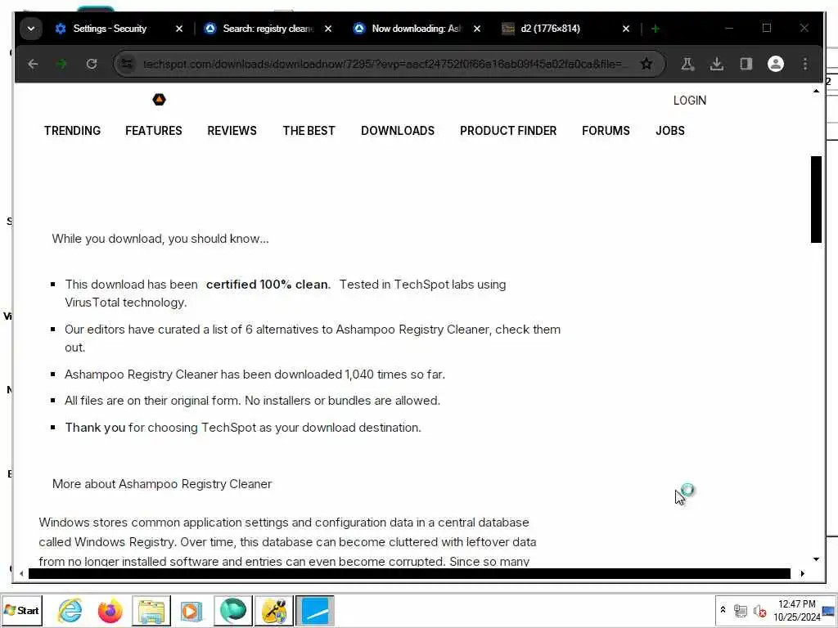
Task: Open the TRENDING menu
Action: (72, 131)
